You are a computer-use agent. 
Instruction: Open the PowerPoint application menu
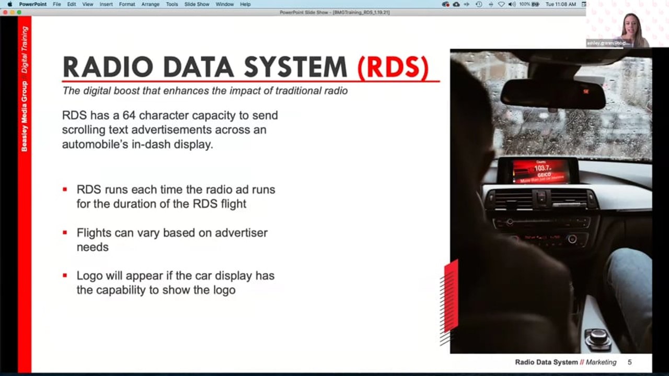tap(32, 4)
